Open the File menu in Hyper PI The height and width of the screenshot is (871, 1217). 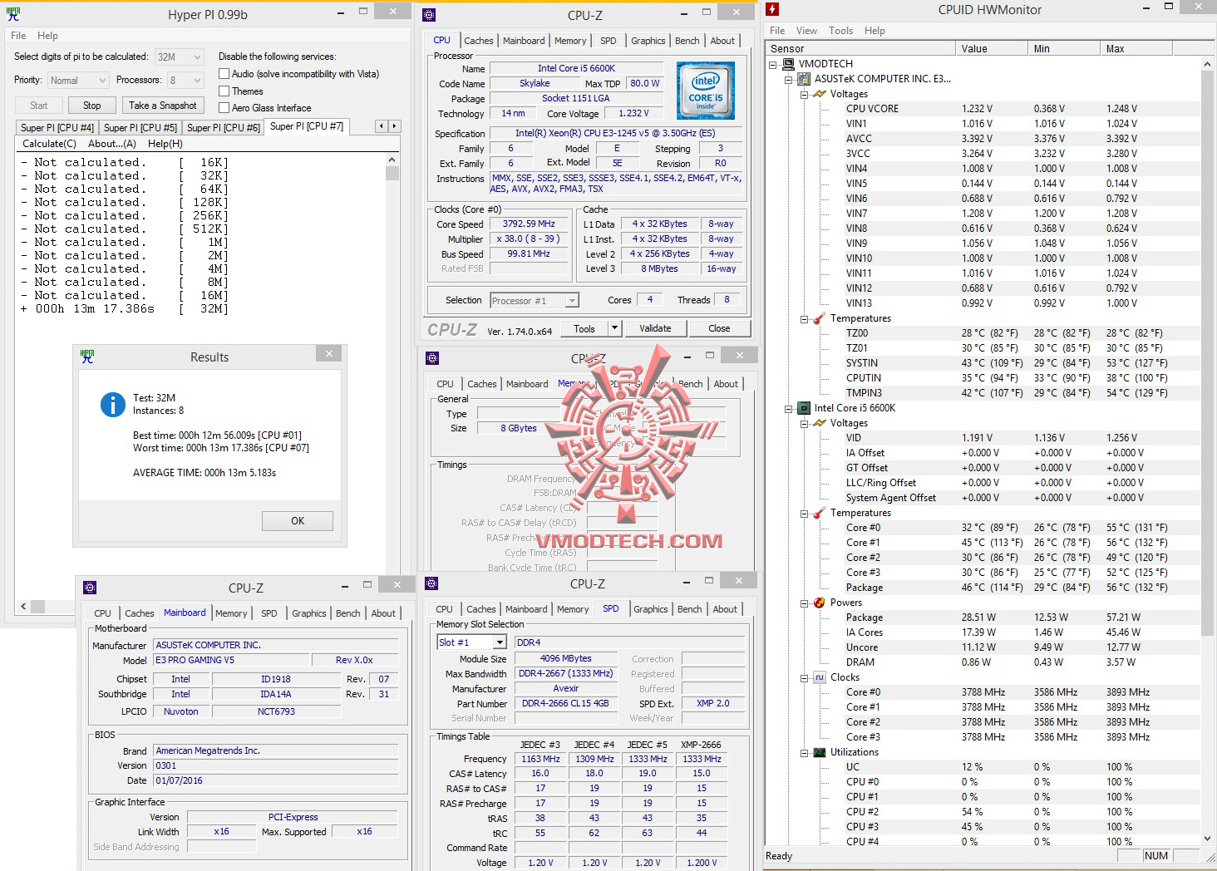(18, 36)
